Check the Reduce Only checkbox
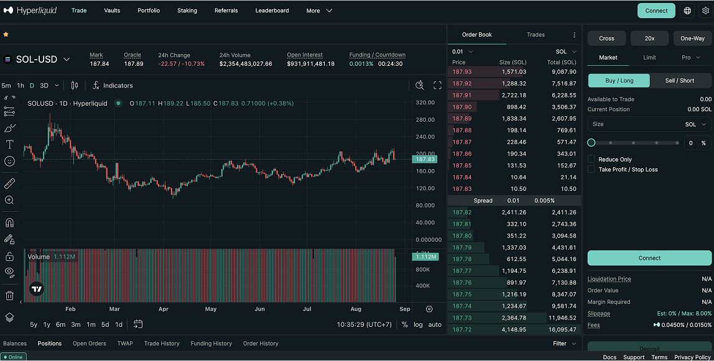This screenshot has height=361, width=714. coord(591,159)
